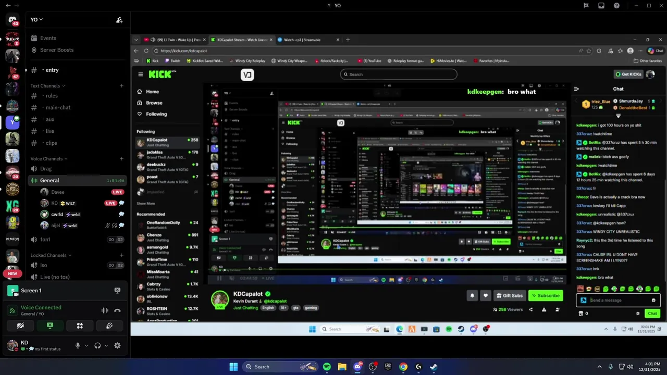This screenshot has width=667, height=375.
Task: Toggle the camera in voice panel
Action: tap(20, 326)
